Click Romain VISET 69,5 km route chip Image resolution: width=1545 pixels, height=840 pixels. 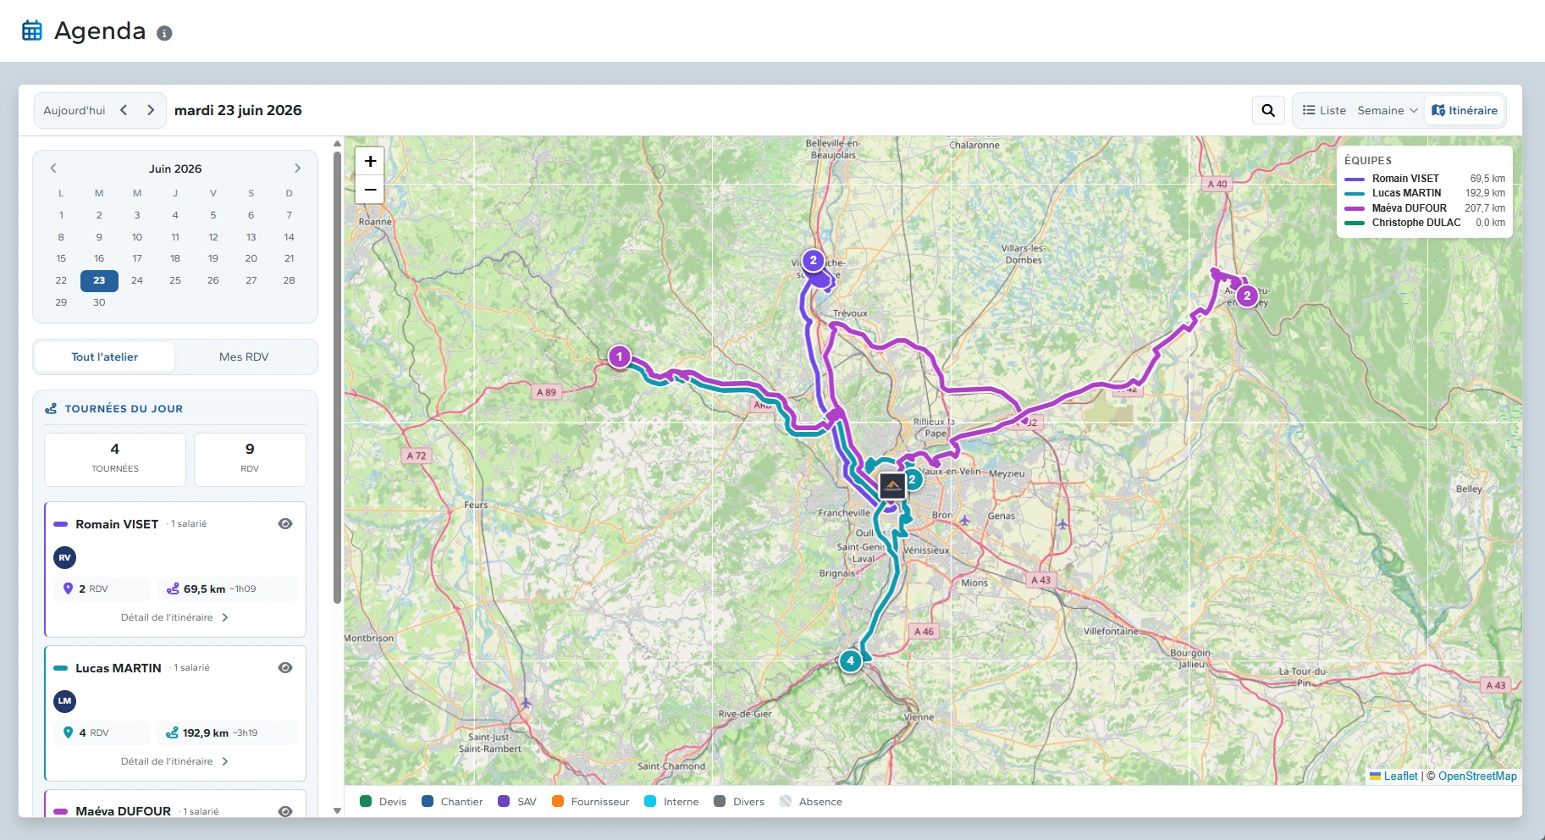click(x=227, y=589)
